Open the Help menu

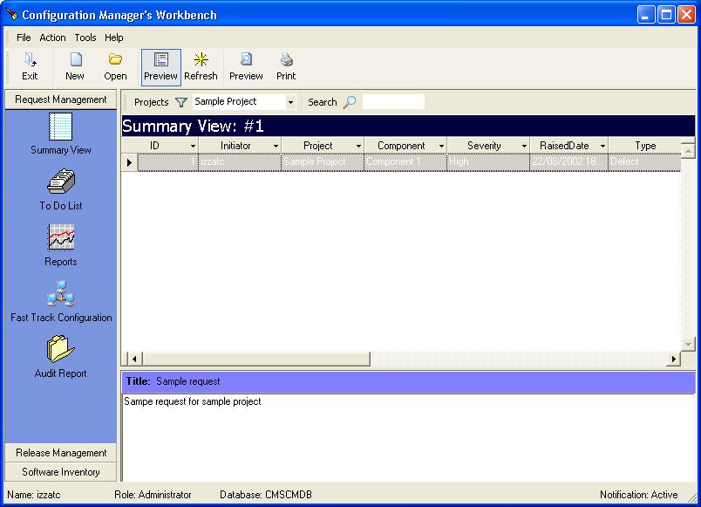113,38
